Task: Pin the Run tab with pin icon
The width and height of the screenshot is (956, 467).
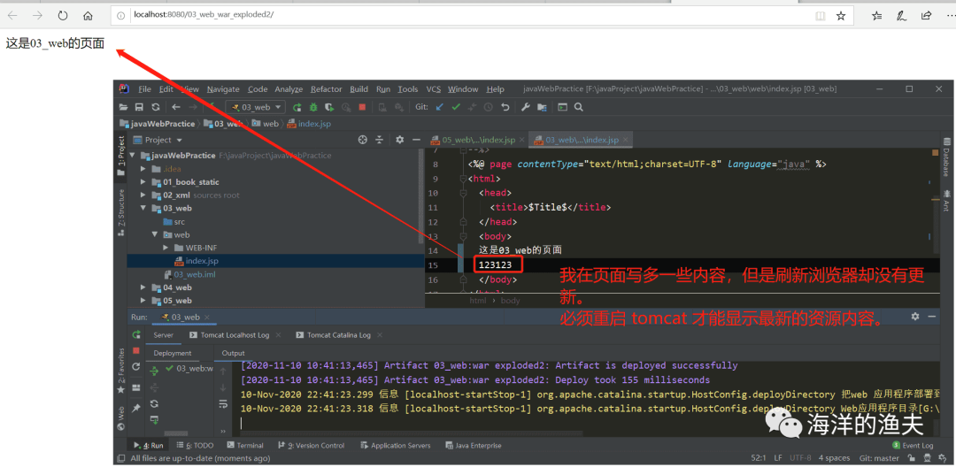Action: (x=136, y=408)
